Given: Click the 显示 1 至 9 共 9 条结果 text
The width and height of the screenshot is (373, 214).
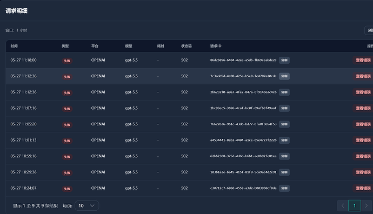Looking at the screenshot, I should coord(36,206).
